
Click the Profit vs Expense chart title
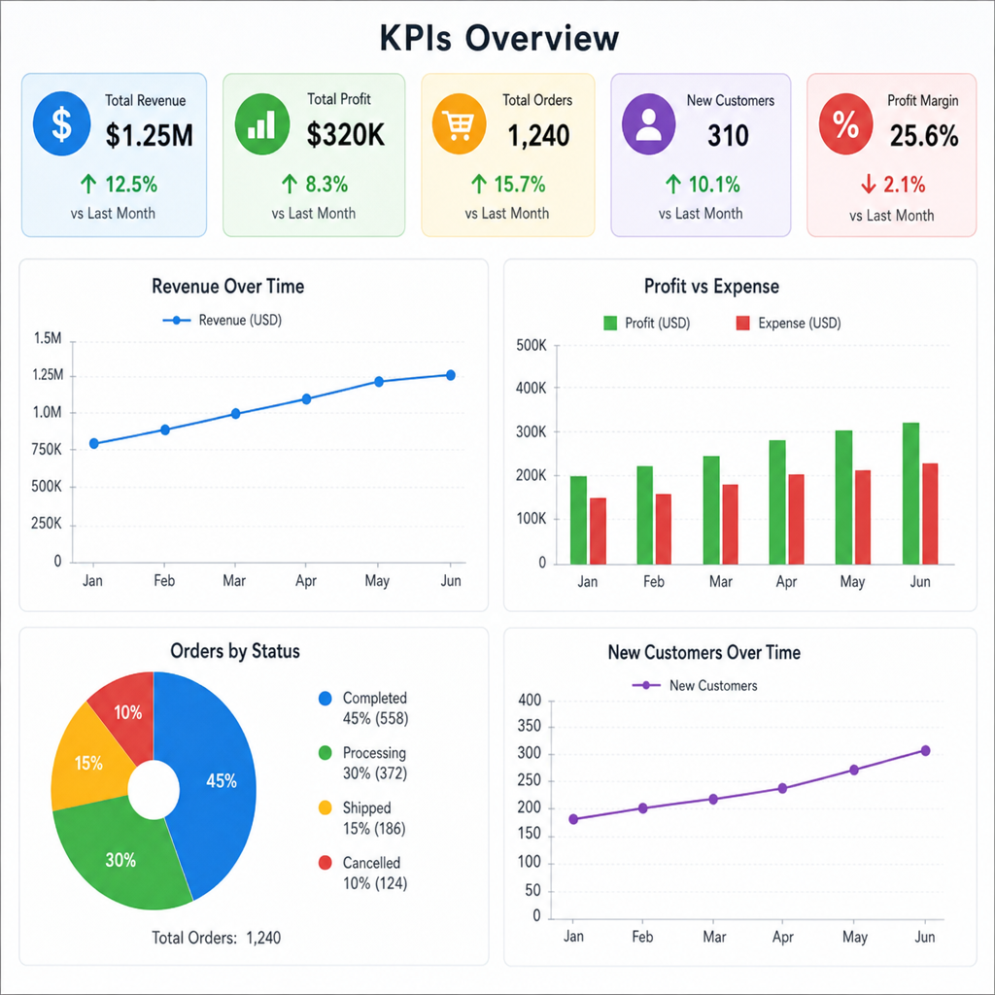click(x=711, y=287)
